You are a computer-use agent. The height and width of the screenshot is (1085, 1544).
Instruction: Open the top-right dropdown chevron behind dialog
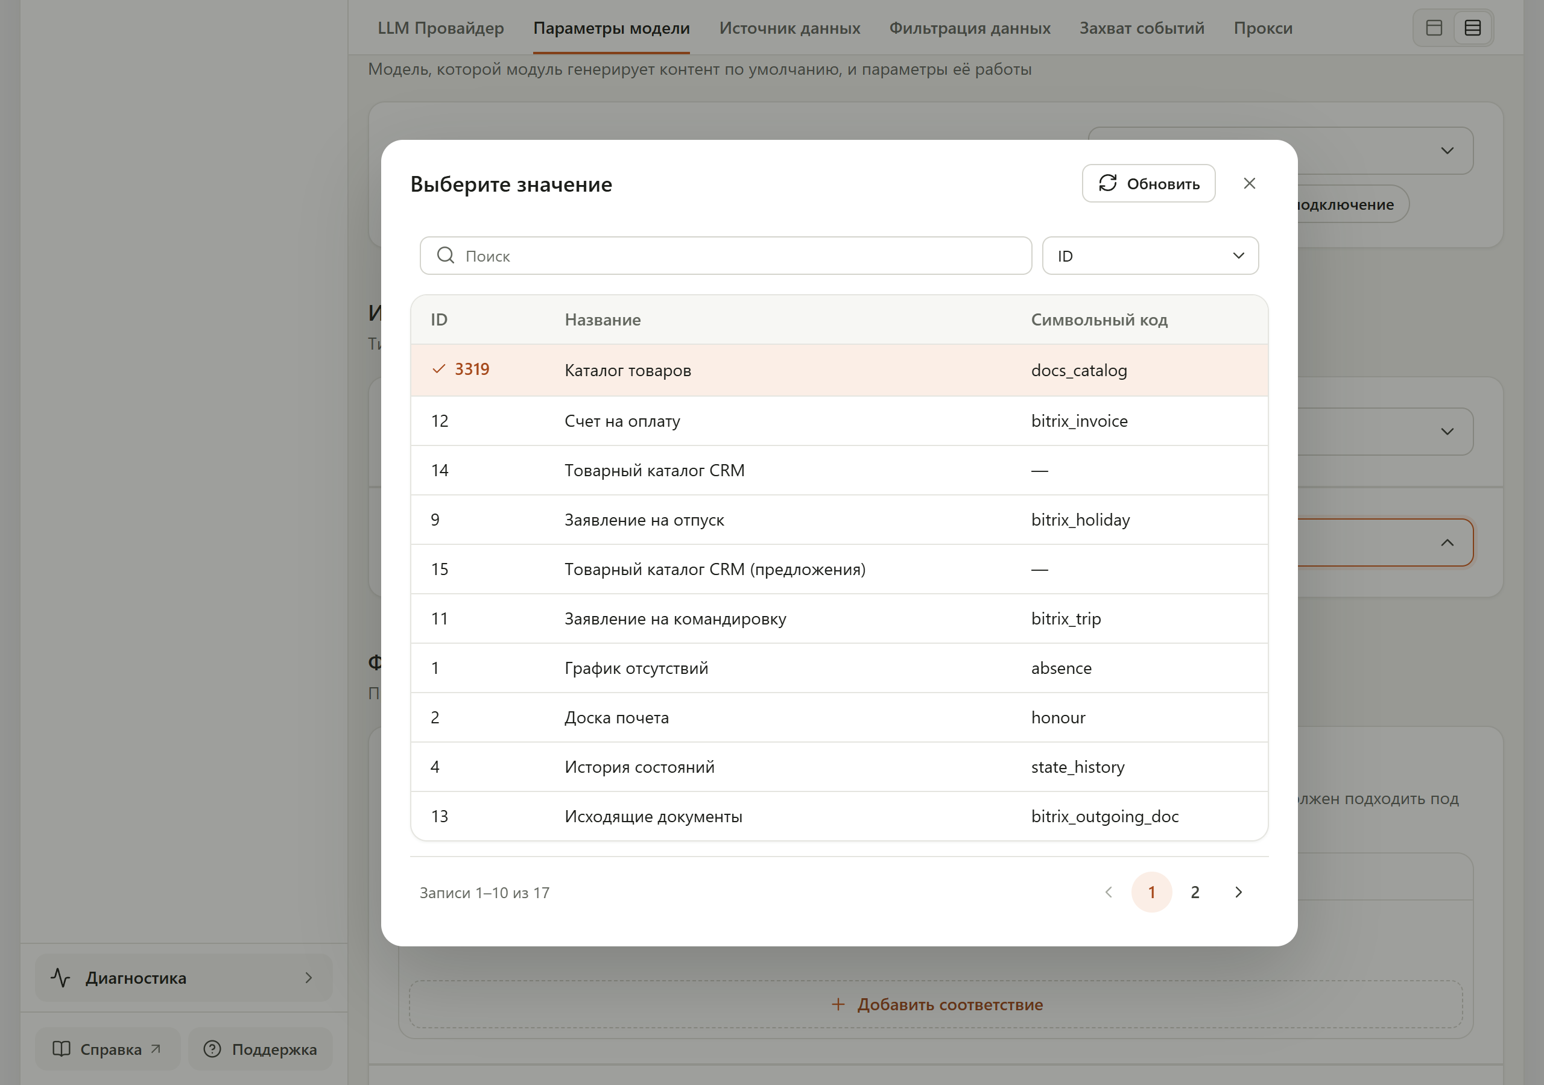[1447, 151]
